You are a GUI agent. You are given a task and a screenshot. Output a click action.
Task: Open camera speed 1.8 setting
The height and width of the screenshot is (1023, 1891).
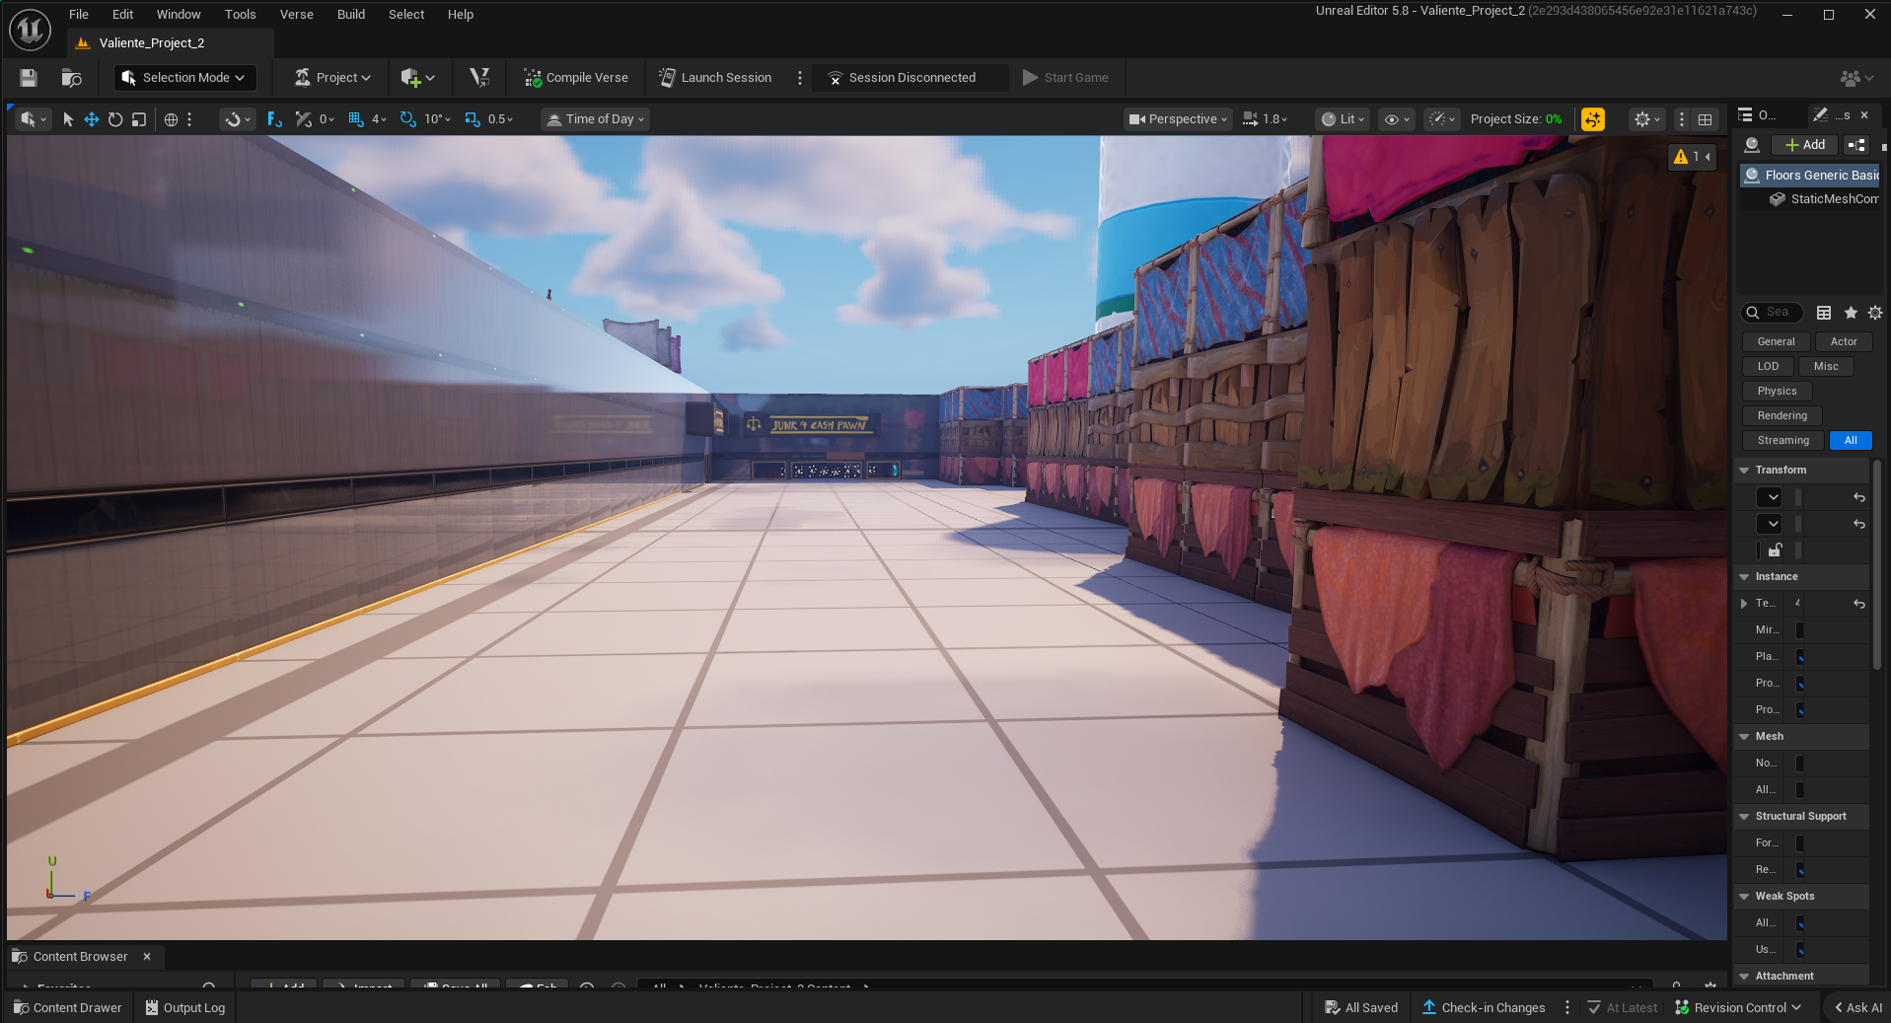(1265, 119)
